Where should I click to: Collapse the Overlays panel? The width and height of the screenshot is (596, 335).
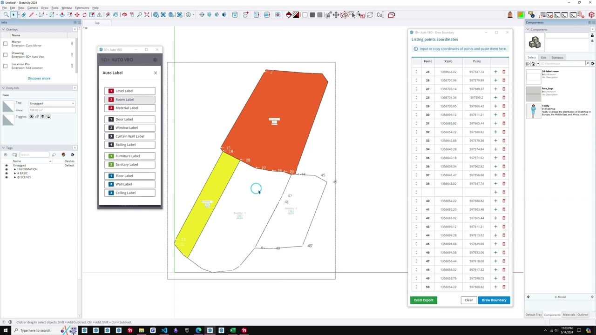coord(3,29)
